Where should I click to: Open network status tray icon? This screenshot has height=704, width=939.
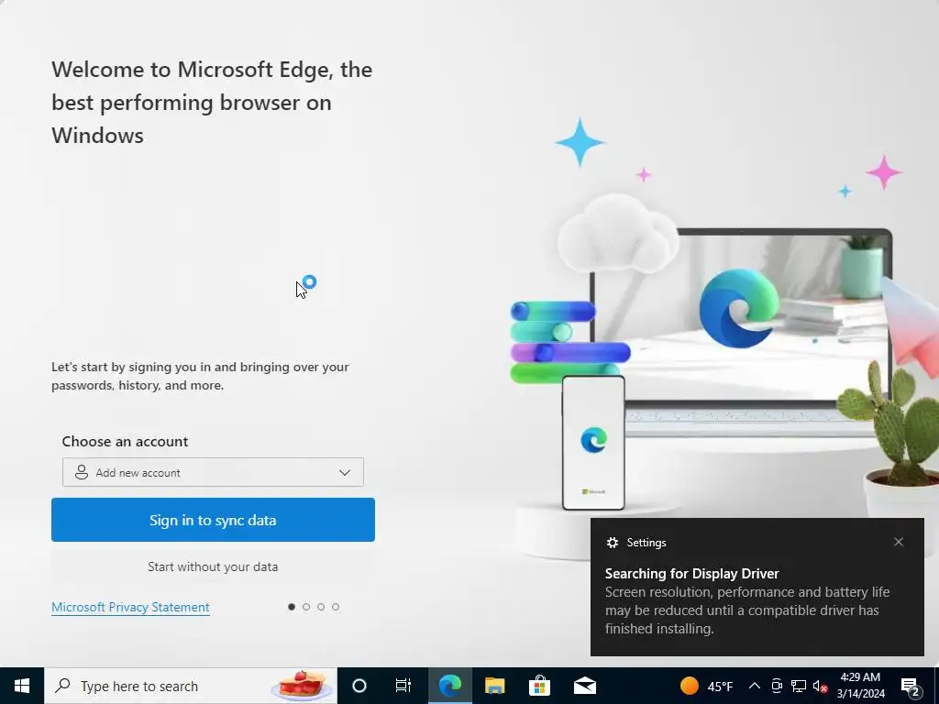pyautogui.click(x=799, y=686)
